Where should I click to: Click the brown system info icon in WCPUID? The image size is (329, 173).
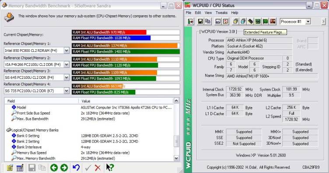pyautogui.click(x=273, y=21)
